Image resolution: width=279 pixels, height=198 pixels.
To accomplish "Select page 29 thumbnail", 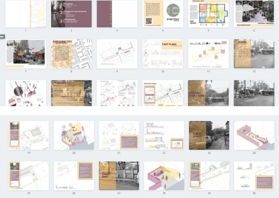I will [209, 176].
